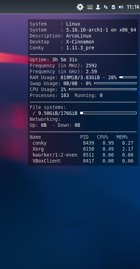Click the RAM Usage progress bar
The image size is (140, 269).
(128, 77)
